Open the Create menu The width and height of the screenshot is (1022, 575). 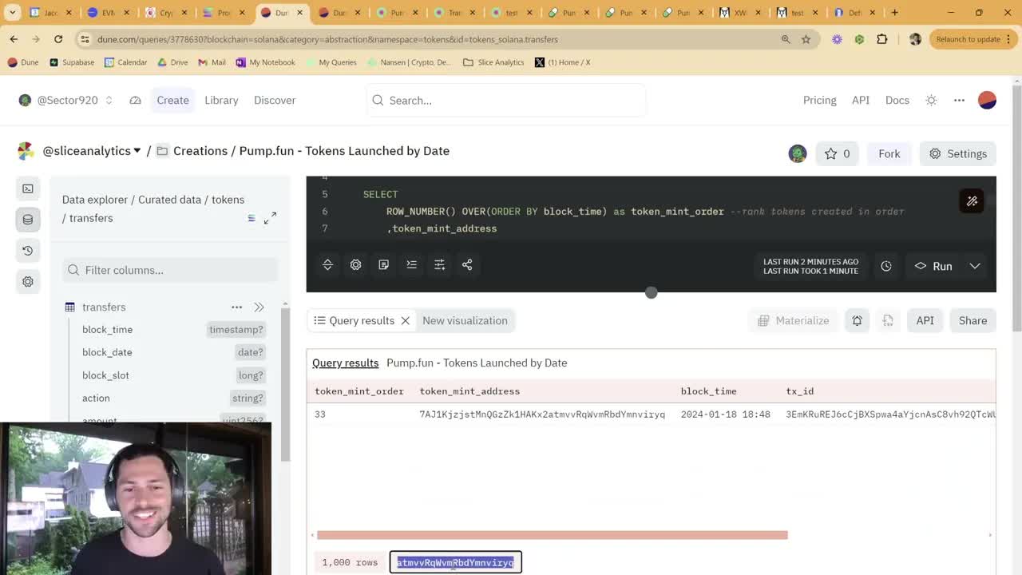(172, 100)
